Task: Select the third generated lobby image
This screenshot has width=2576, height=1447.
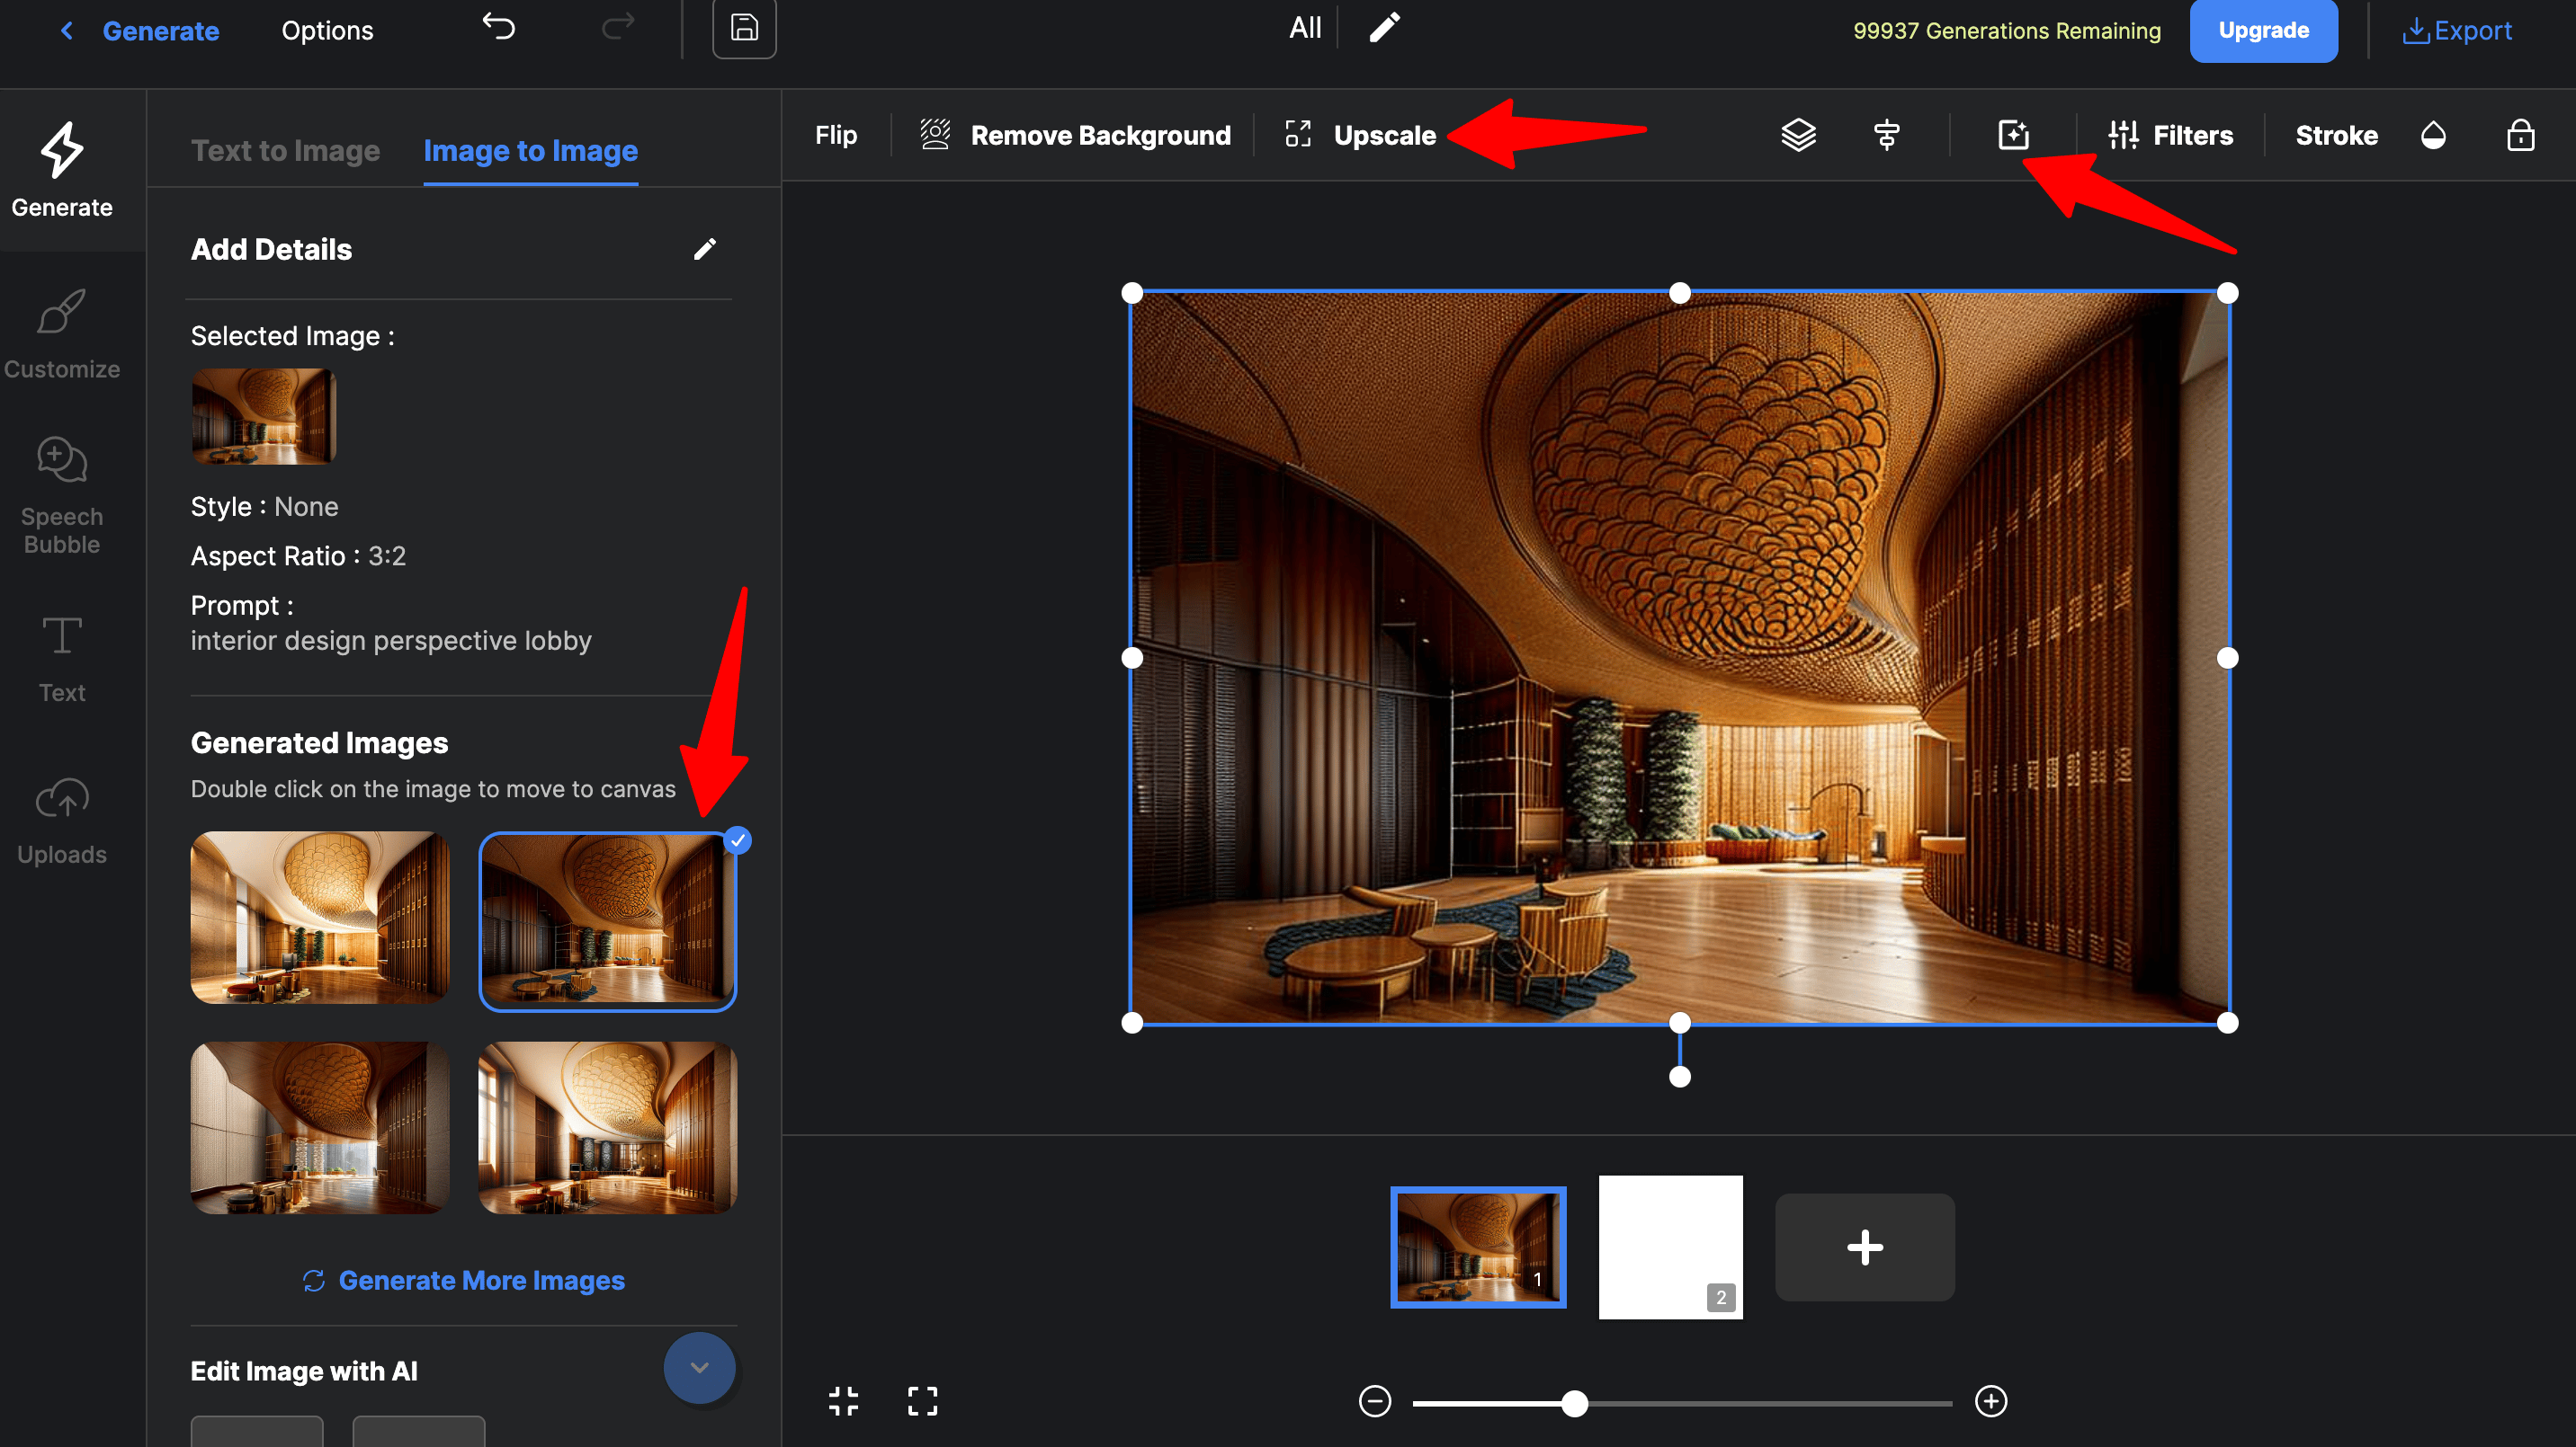Action: pos(320,1127)
